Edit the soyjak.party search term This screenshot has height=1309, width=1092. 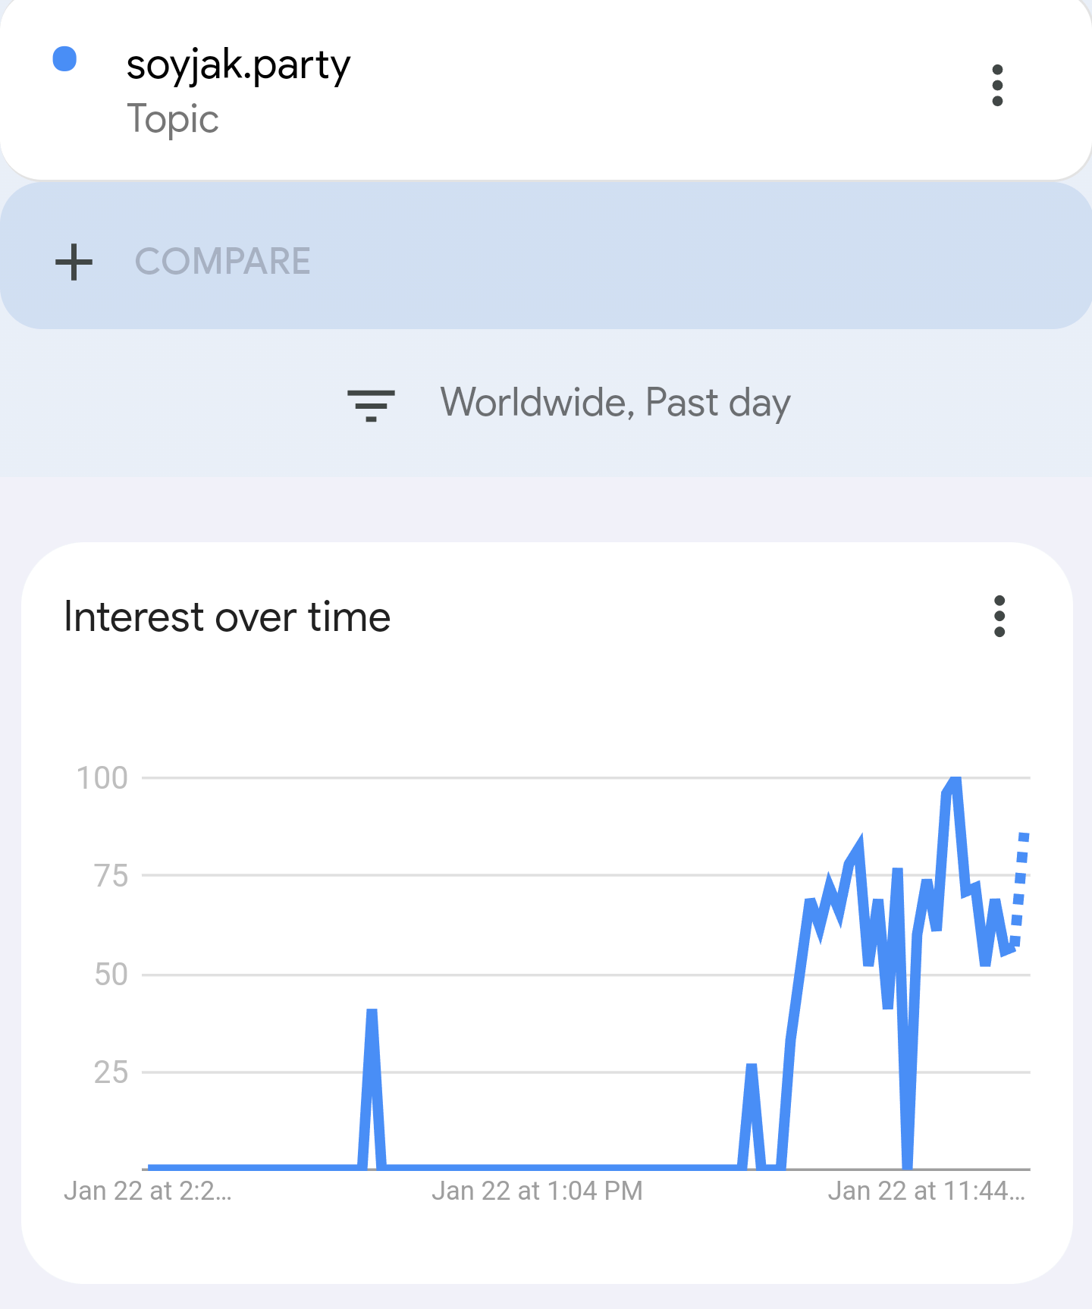point(238,66)
